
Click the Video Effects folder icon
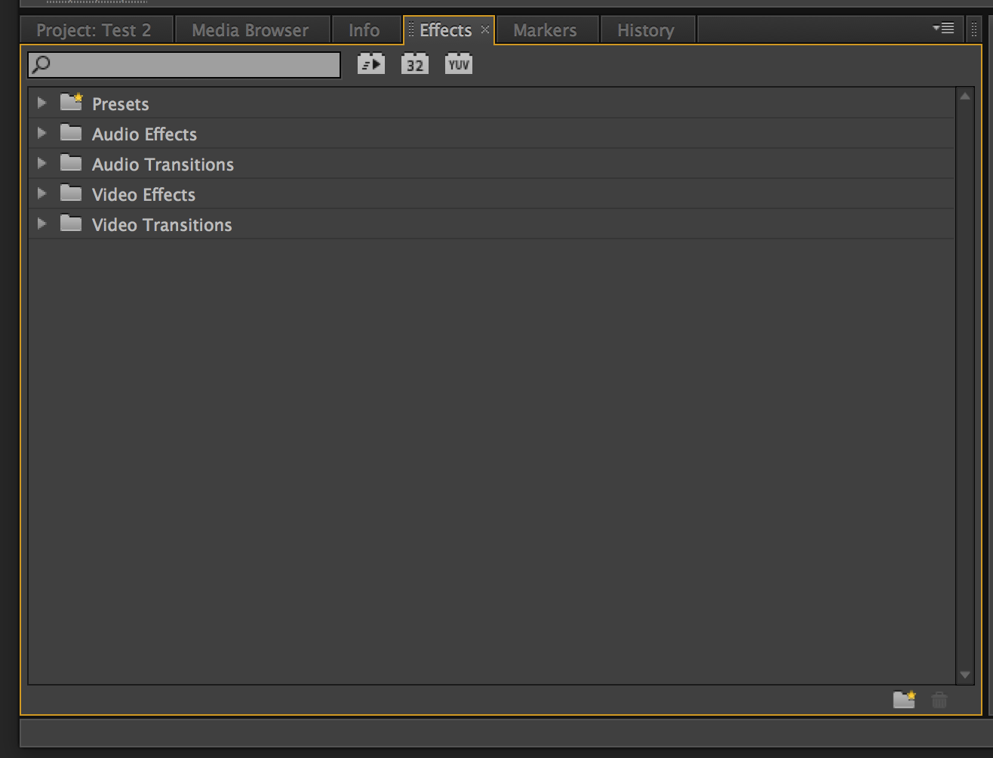pos(71,194)
